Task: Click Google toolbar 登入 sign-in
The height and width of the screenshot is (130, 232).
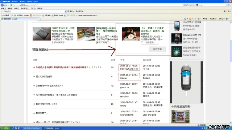Action: coord(224,11)
